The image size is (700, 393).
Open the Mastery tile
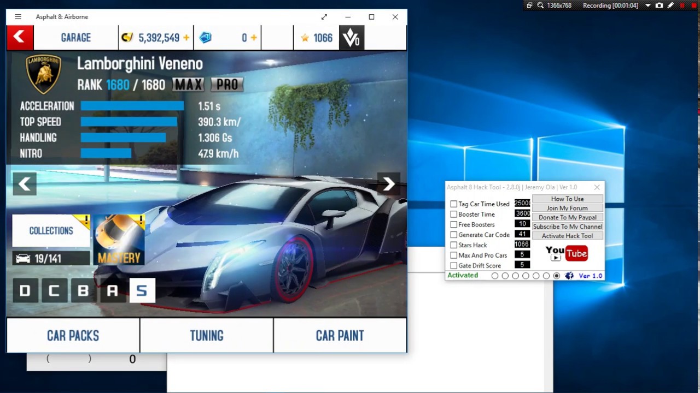coord(119,240)
